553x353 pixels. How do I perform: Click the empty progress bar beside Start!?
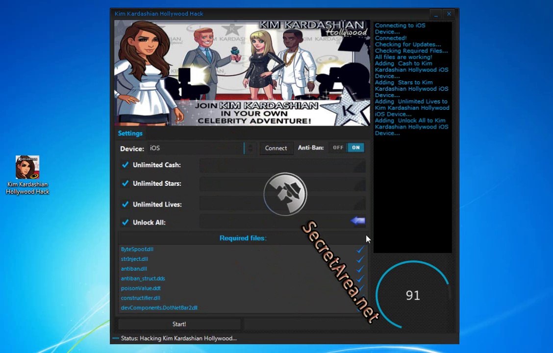point(306,324)
